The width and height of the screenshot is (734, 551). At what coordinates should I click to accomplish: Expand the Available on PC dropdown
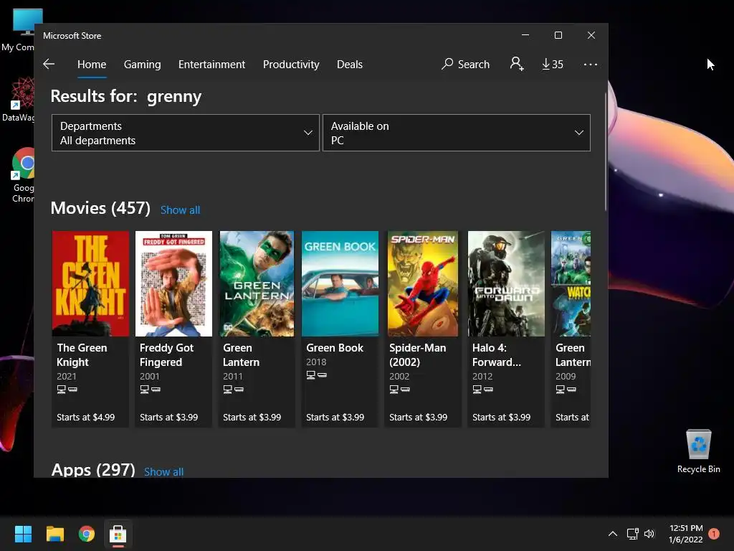[x=457, y=133]
